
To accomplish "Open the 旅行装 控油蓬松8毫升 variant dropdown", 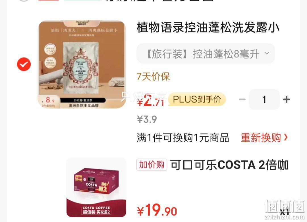I will (206, 54).
